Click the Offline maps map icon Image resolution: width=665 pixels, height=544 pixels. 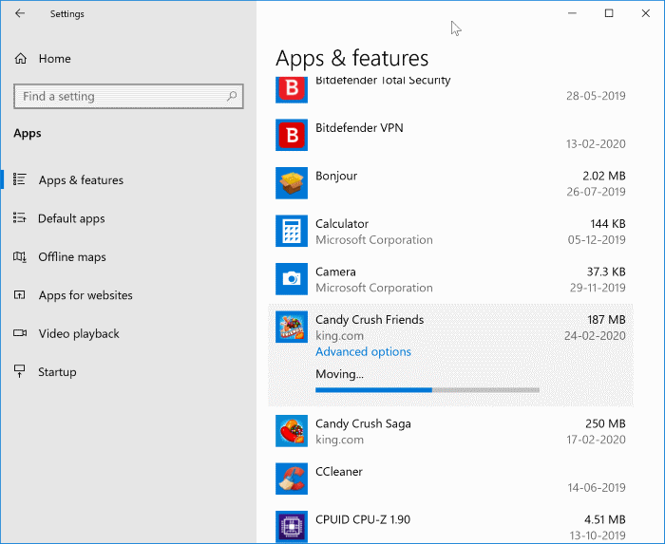pos(20,256)
